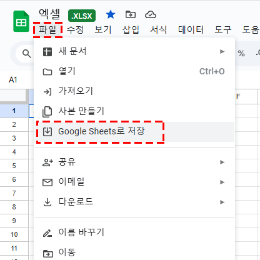Open the 도구 menu
260x260 pixels.
222,30
